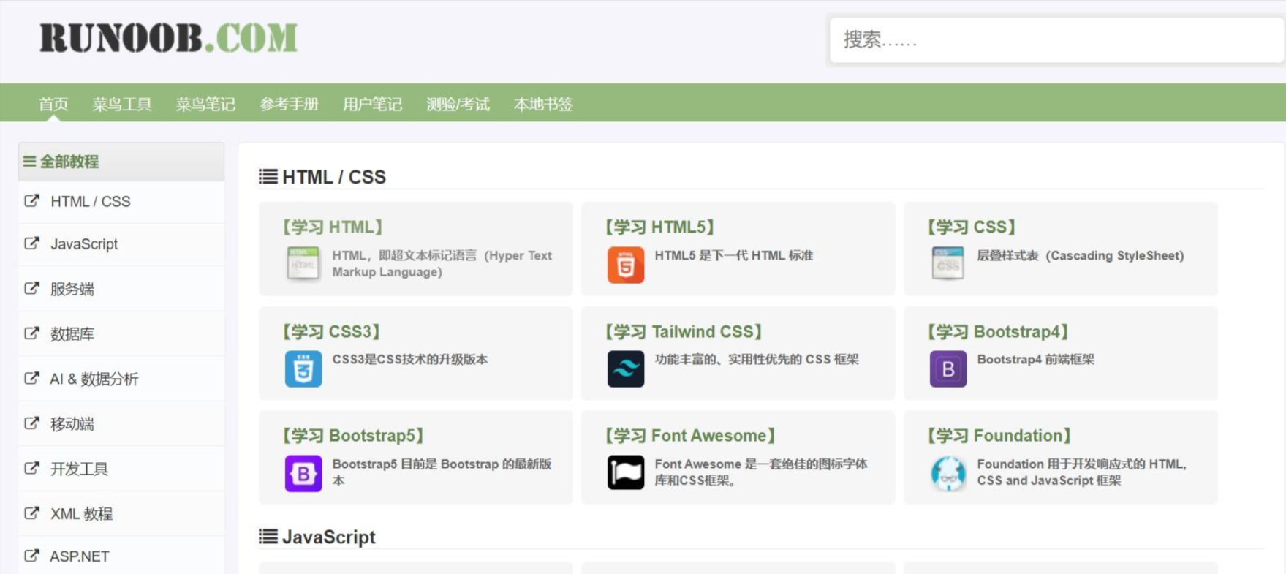
Task: Click the 全部教程 list icon in sidebar
Action: click(x=29, y=161)
